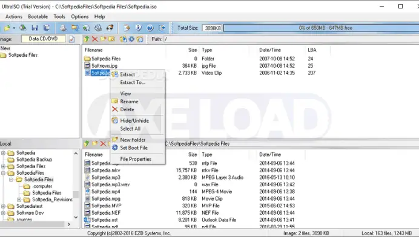Collapse the SoftpediaFiles tree node
Image resolution: width=419 pixels, height=237 pixels.
click(x=3, y=173)
